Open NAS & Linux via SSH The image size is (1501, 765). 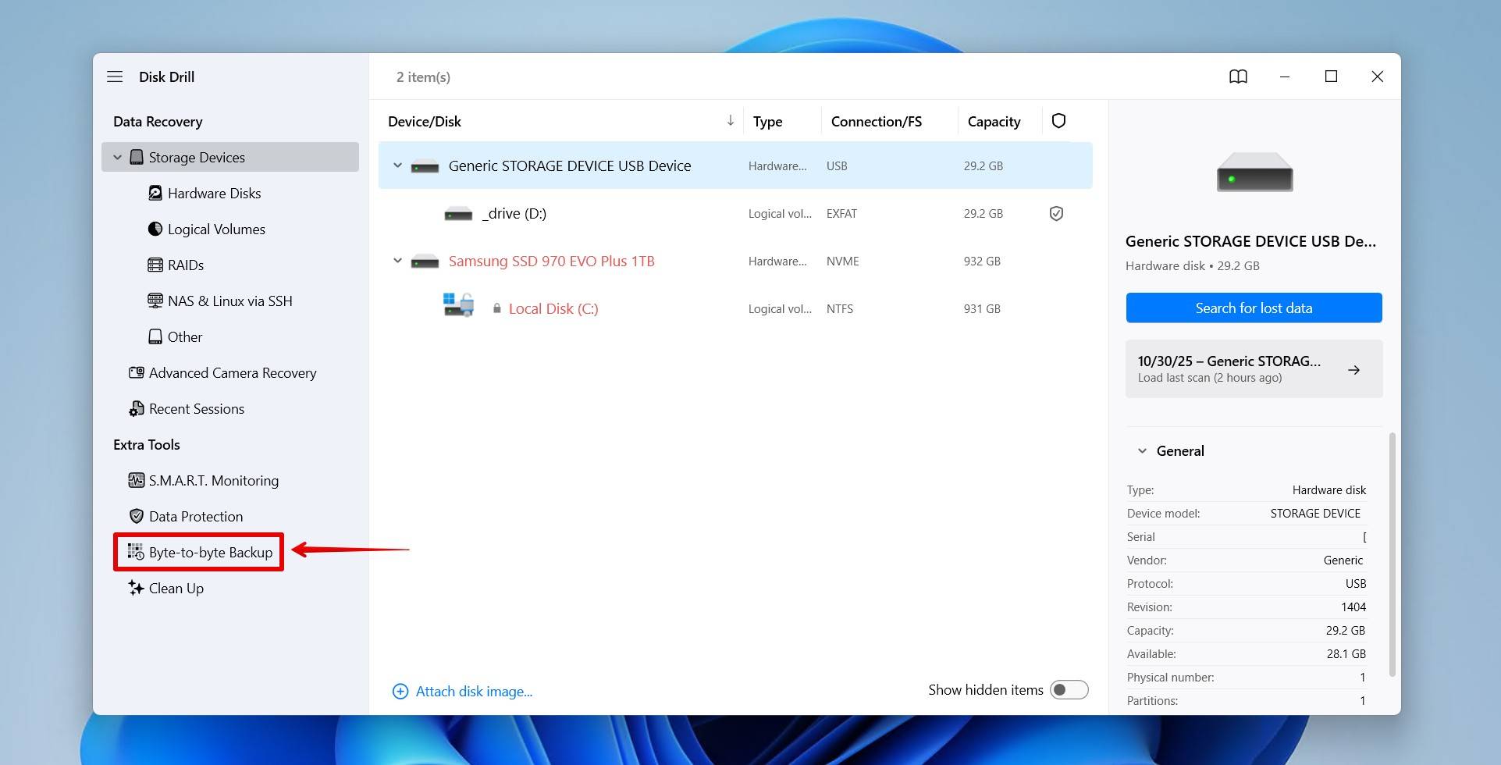click(229, 301)
